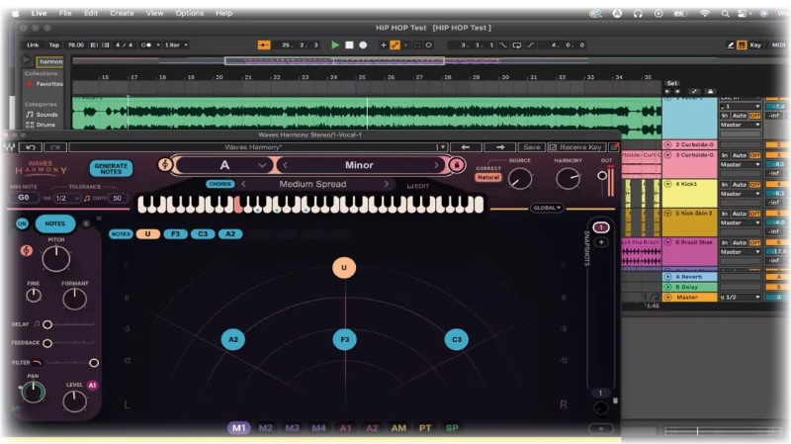791x444 pixels.
Task: Close the voice panel with the X
Action: [99, 219]
